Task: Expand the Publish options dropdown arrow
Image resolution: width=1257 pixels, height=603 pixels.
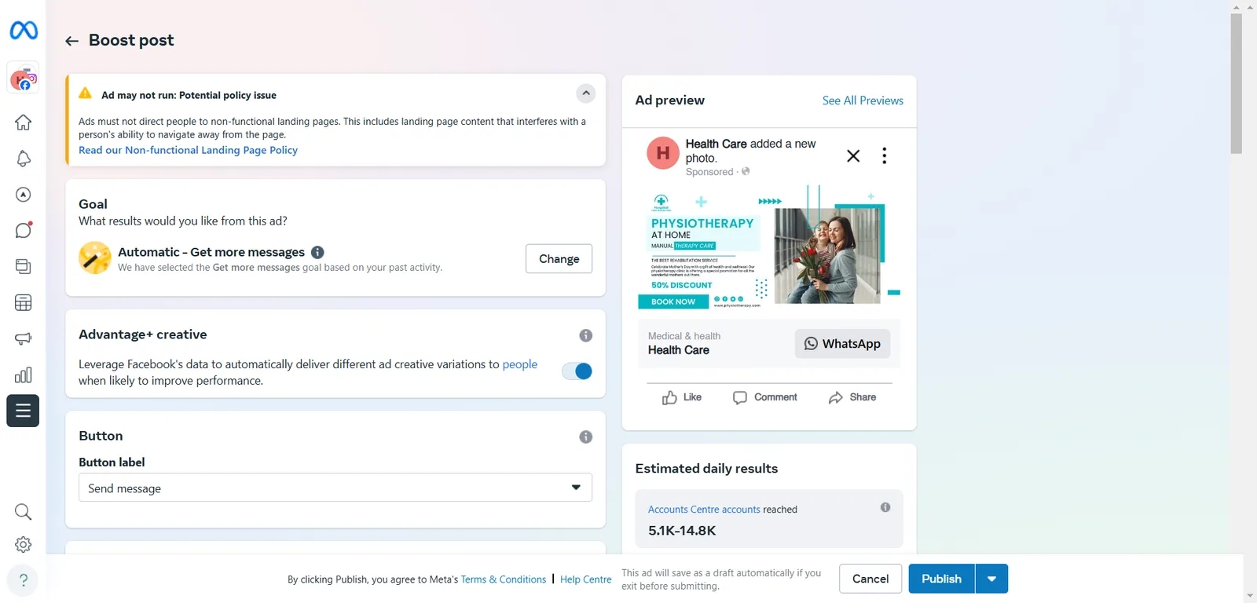Action: 992,579
